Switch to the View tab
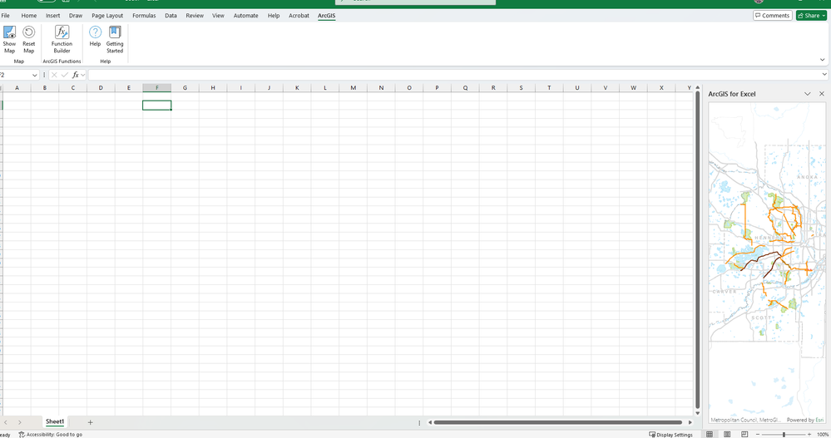The height and width of the screenshot is (438, 831). point(218,15)
